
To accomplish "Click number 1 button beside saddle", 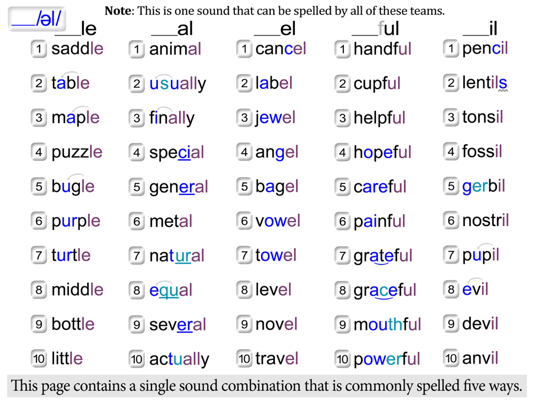I will [39, 49].
